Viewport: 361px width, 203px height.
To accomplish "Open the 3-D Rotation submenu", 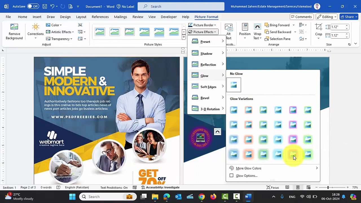I will click(207, 109).
